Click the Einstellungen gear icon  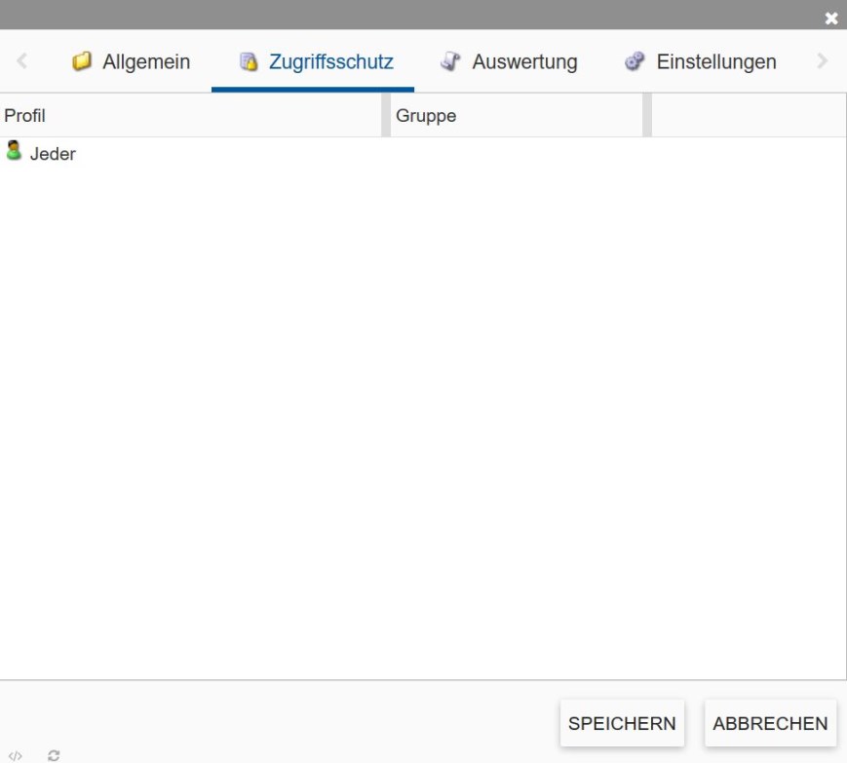[634, 60]
